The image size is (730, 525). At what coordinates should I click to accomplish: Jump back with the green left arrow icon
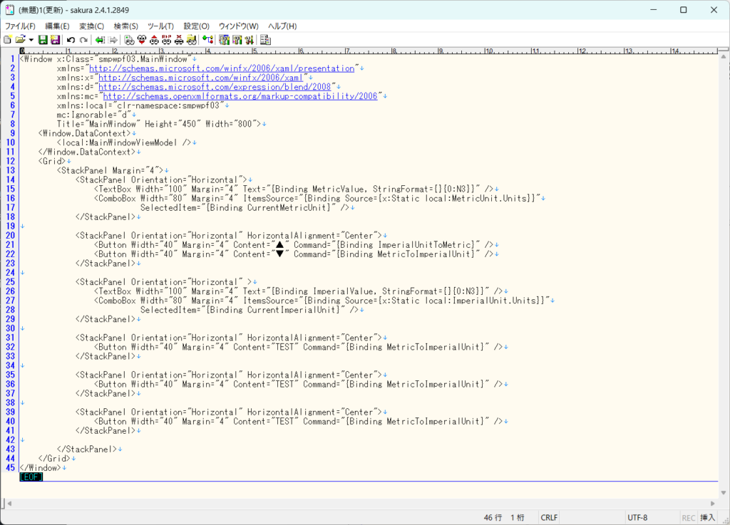tap(100, 40)
